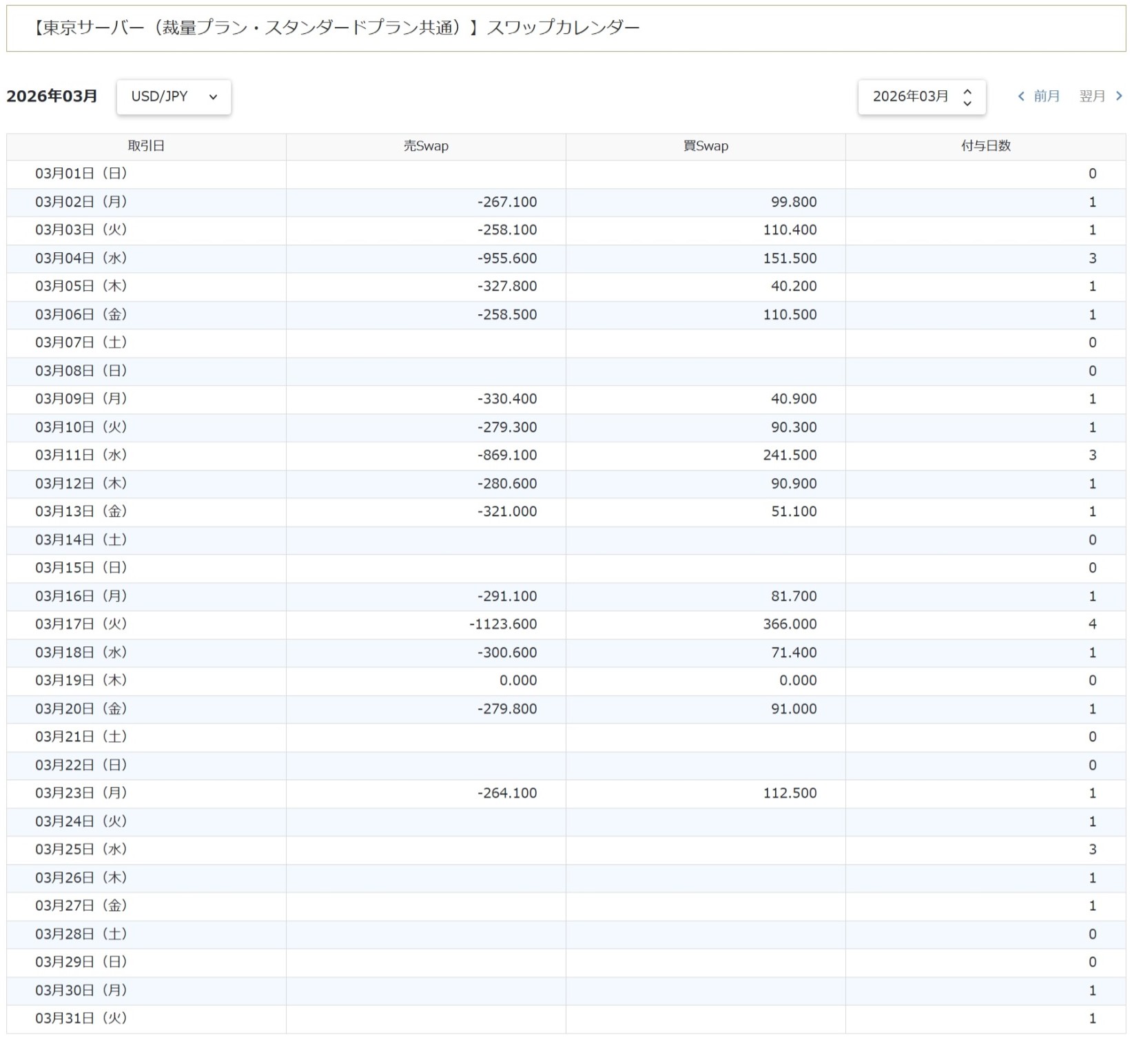The image size is (1130, 1039).
Task: Click buy swap value 90.300
Action: pyautogui.click(x=794, y=427)
